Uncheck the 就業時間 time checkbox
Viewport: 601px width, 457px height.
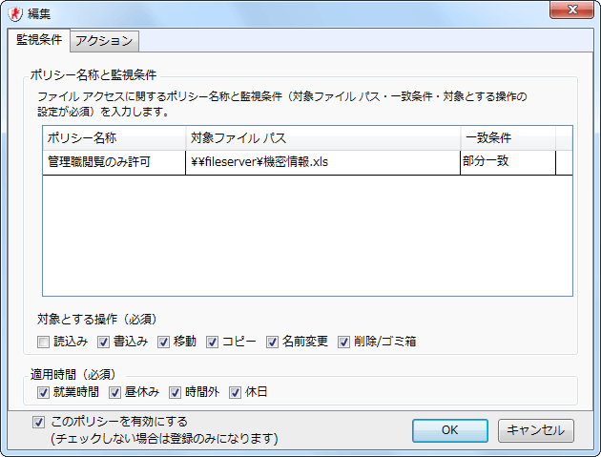42,392
